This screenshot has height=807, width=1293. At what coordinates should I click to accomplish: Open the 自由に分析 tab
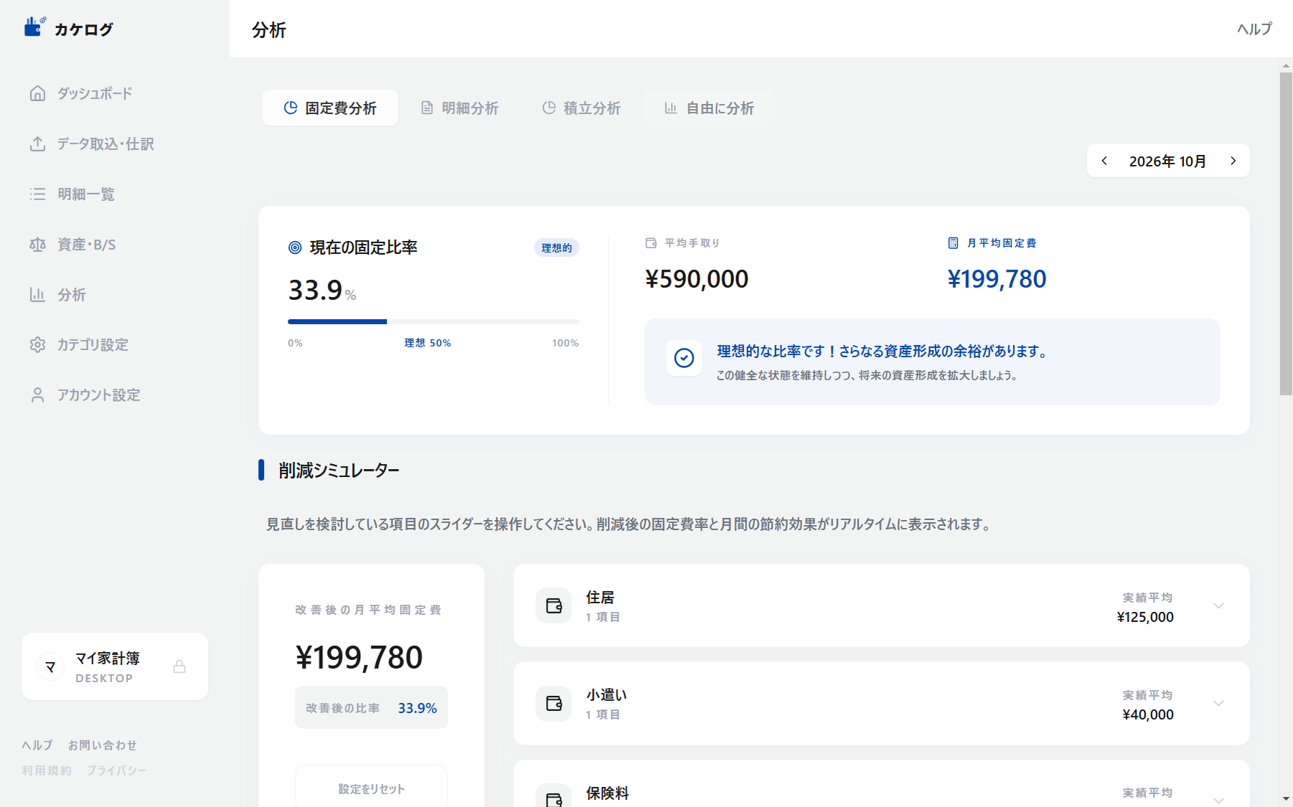point(709,108)
